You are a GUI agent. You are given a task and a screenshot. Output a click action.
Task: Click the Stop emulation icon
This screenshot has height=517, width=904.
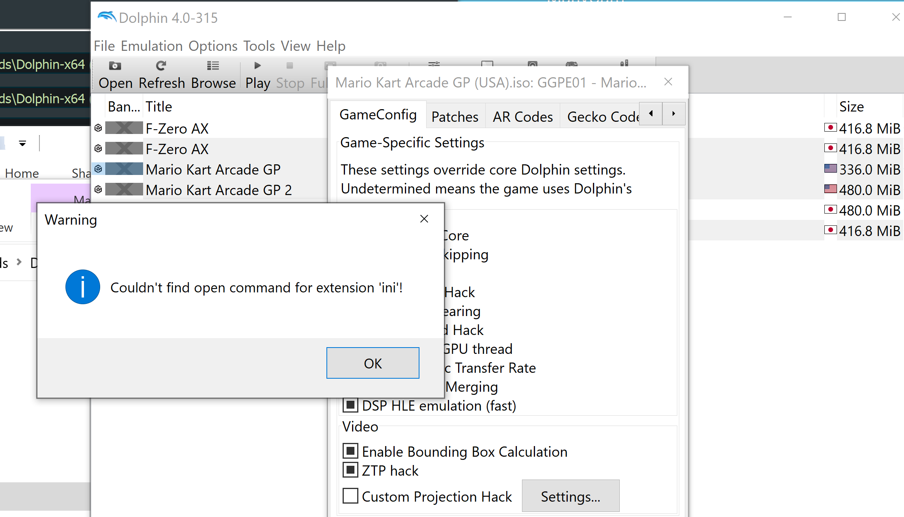pyautogui.click(x=290, y=65)
